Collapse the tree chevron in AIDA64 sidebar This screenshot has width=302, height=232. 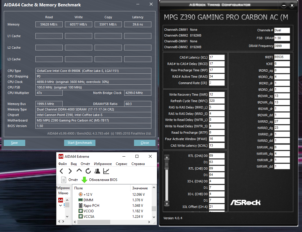60,205
